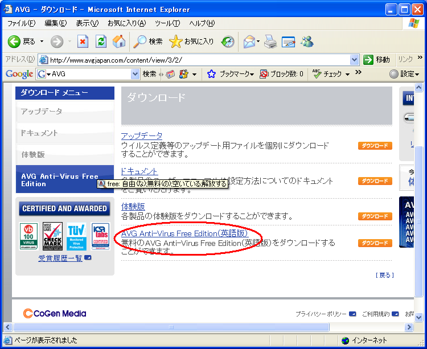Open Google search box history dropdown
Viewport: 427px width, 349px height.
point(135,74)
